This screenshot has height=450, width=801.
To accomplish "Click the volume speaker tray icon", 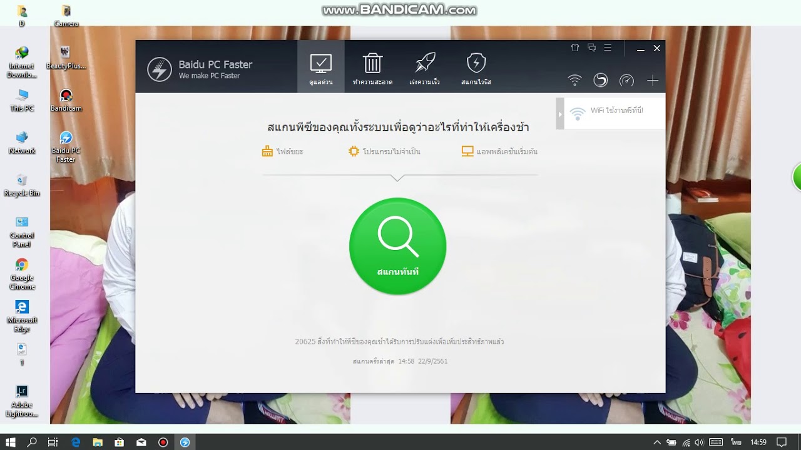I will (x=699, y=442).
